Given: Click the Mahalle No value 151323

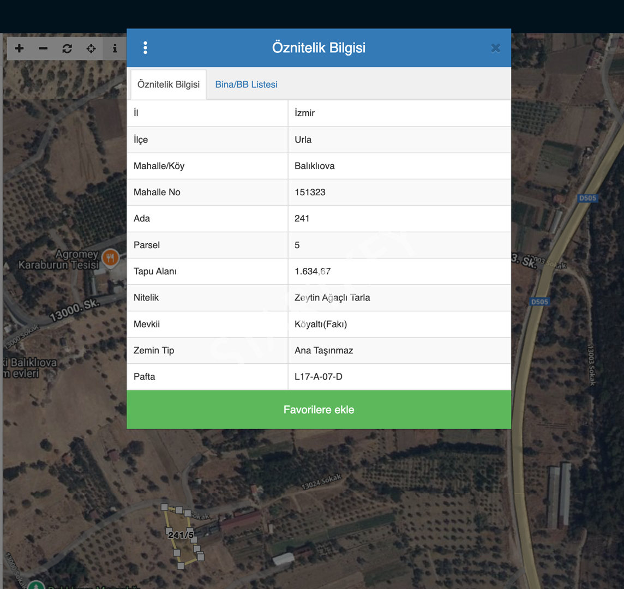Looking at the screenshot, I should coord(310,193).
